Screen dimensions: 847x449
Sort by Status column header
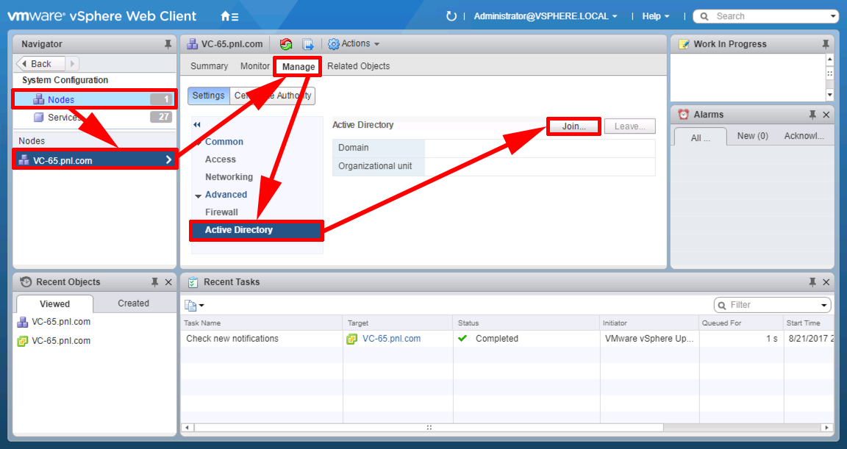pyautogui.click(x=526, y=323)
